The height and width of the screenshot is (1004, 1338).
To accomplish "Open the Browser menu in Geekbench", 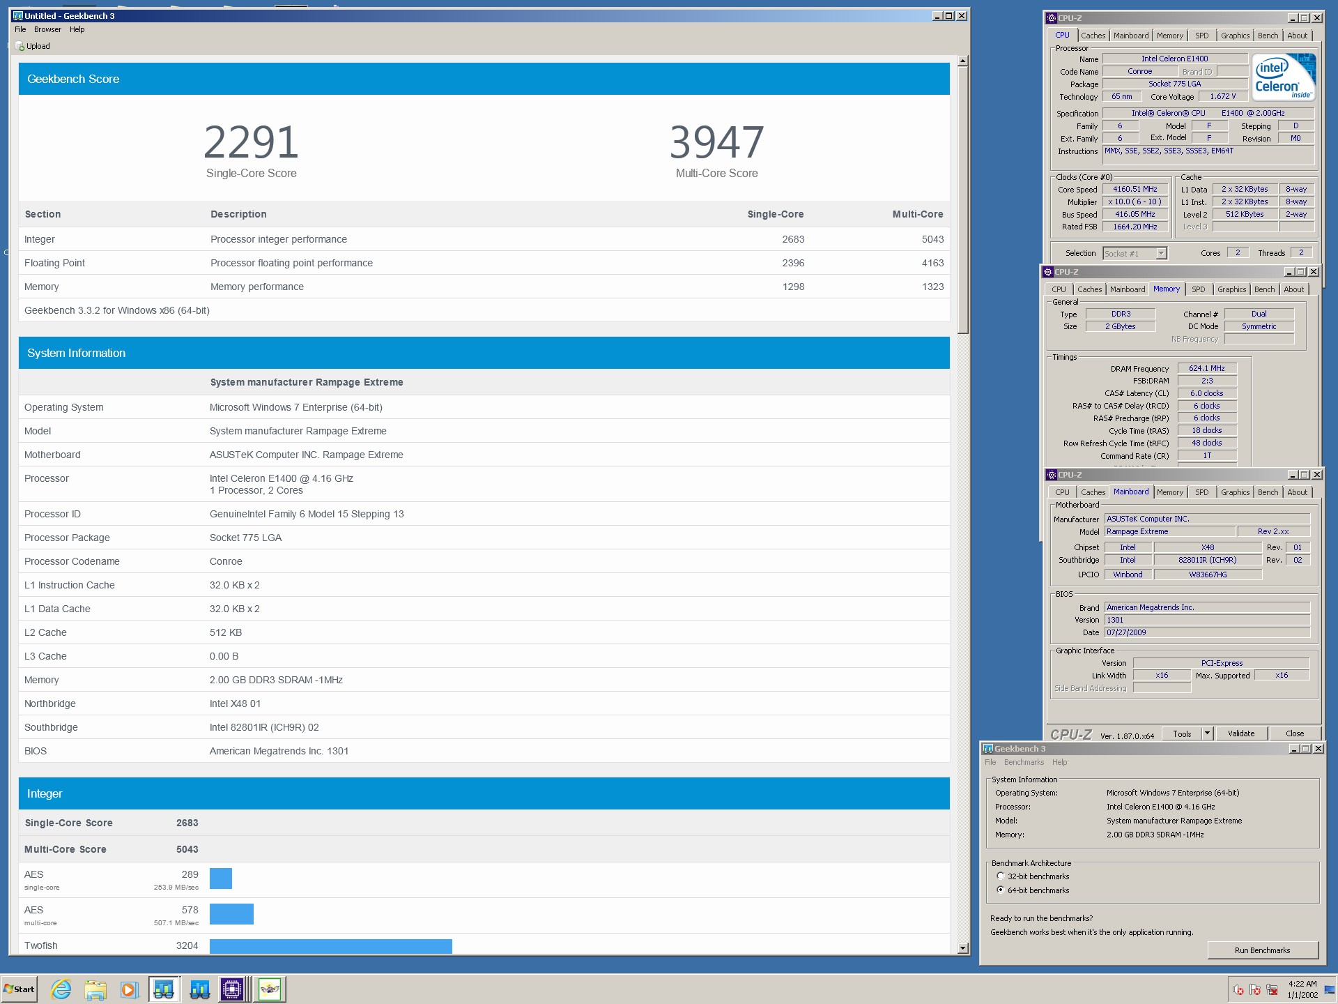I will point(47,29).
